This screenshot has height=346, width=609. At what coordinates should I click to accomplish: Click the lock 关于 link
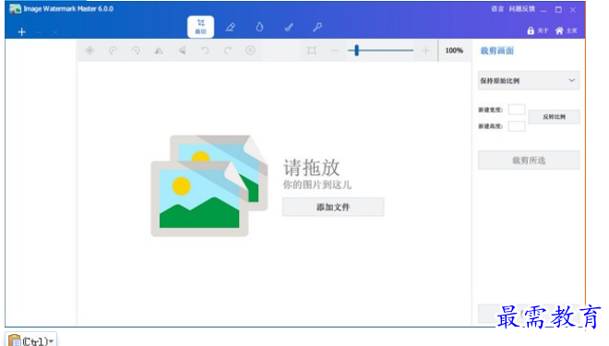coord(538,30)
